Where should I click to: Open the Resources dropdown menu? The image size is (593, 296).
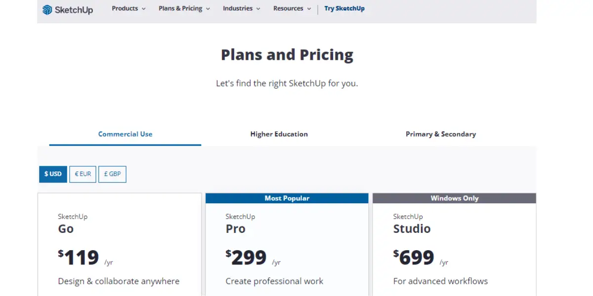pyautogui.click(x=292, y=8)
